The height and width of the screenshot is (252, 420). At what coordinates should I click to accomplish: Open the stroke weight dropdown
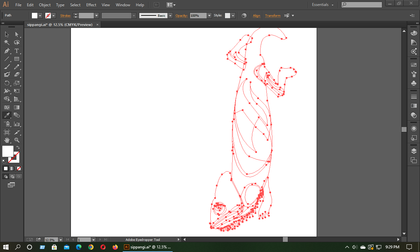tap(96, 15)
